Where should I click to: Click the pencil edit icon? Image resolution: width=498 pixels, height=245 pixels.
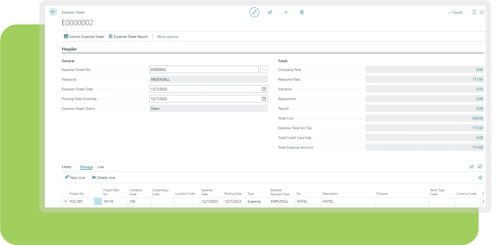point(254,12)
